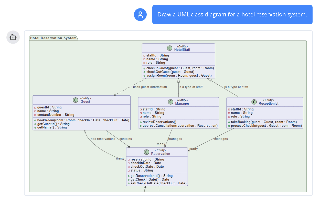Viewport: 320px width, 200px height.
Task: Click the red private icon beside guestId
Action: click(35, 107)
